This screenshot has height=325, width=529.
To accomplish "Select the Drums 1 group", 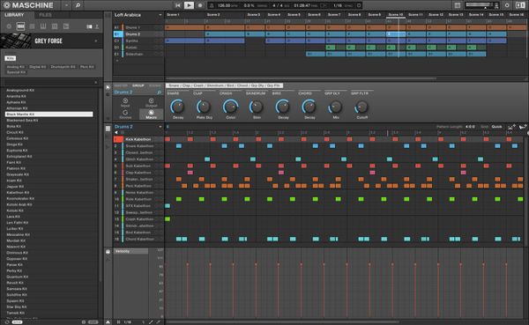I will (x=138, y=27).
